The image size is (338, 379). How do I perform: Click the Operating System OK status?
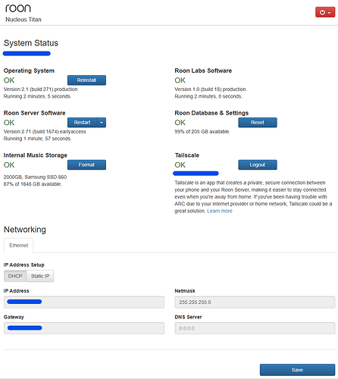tap(9, 80)
